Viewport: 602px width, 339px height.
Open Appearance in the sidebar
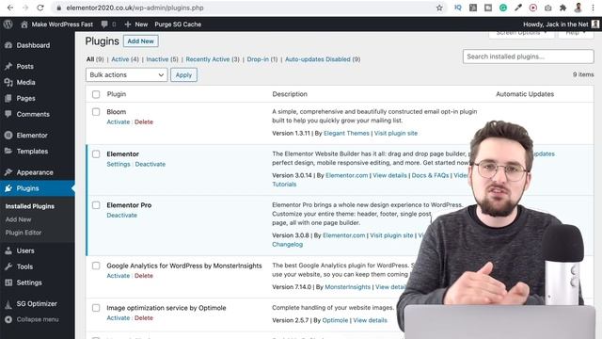tap(35, 172)
